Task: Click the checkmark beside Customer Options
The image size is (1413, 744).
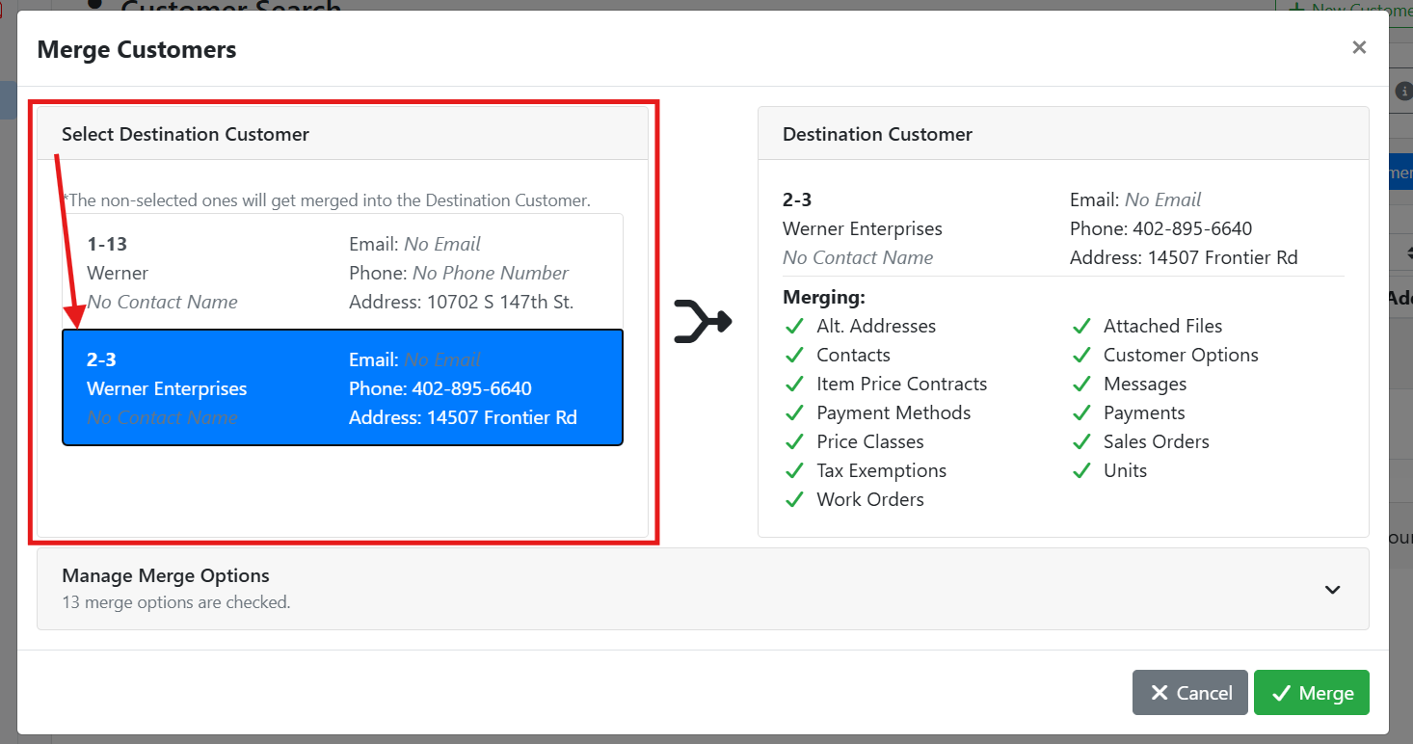Action: [x=1081, y=356]
